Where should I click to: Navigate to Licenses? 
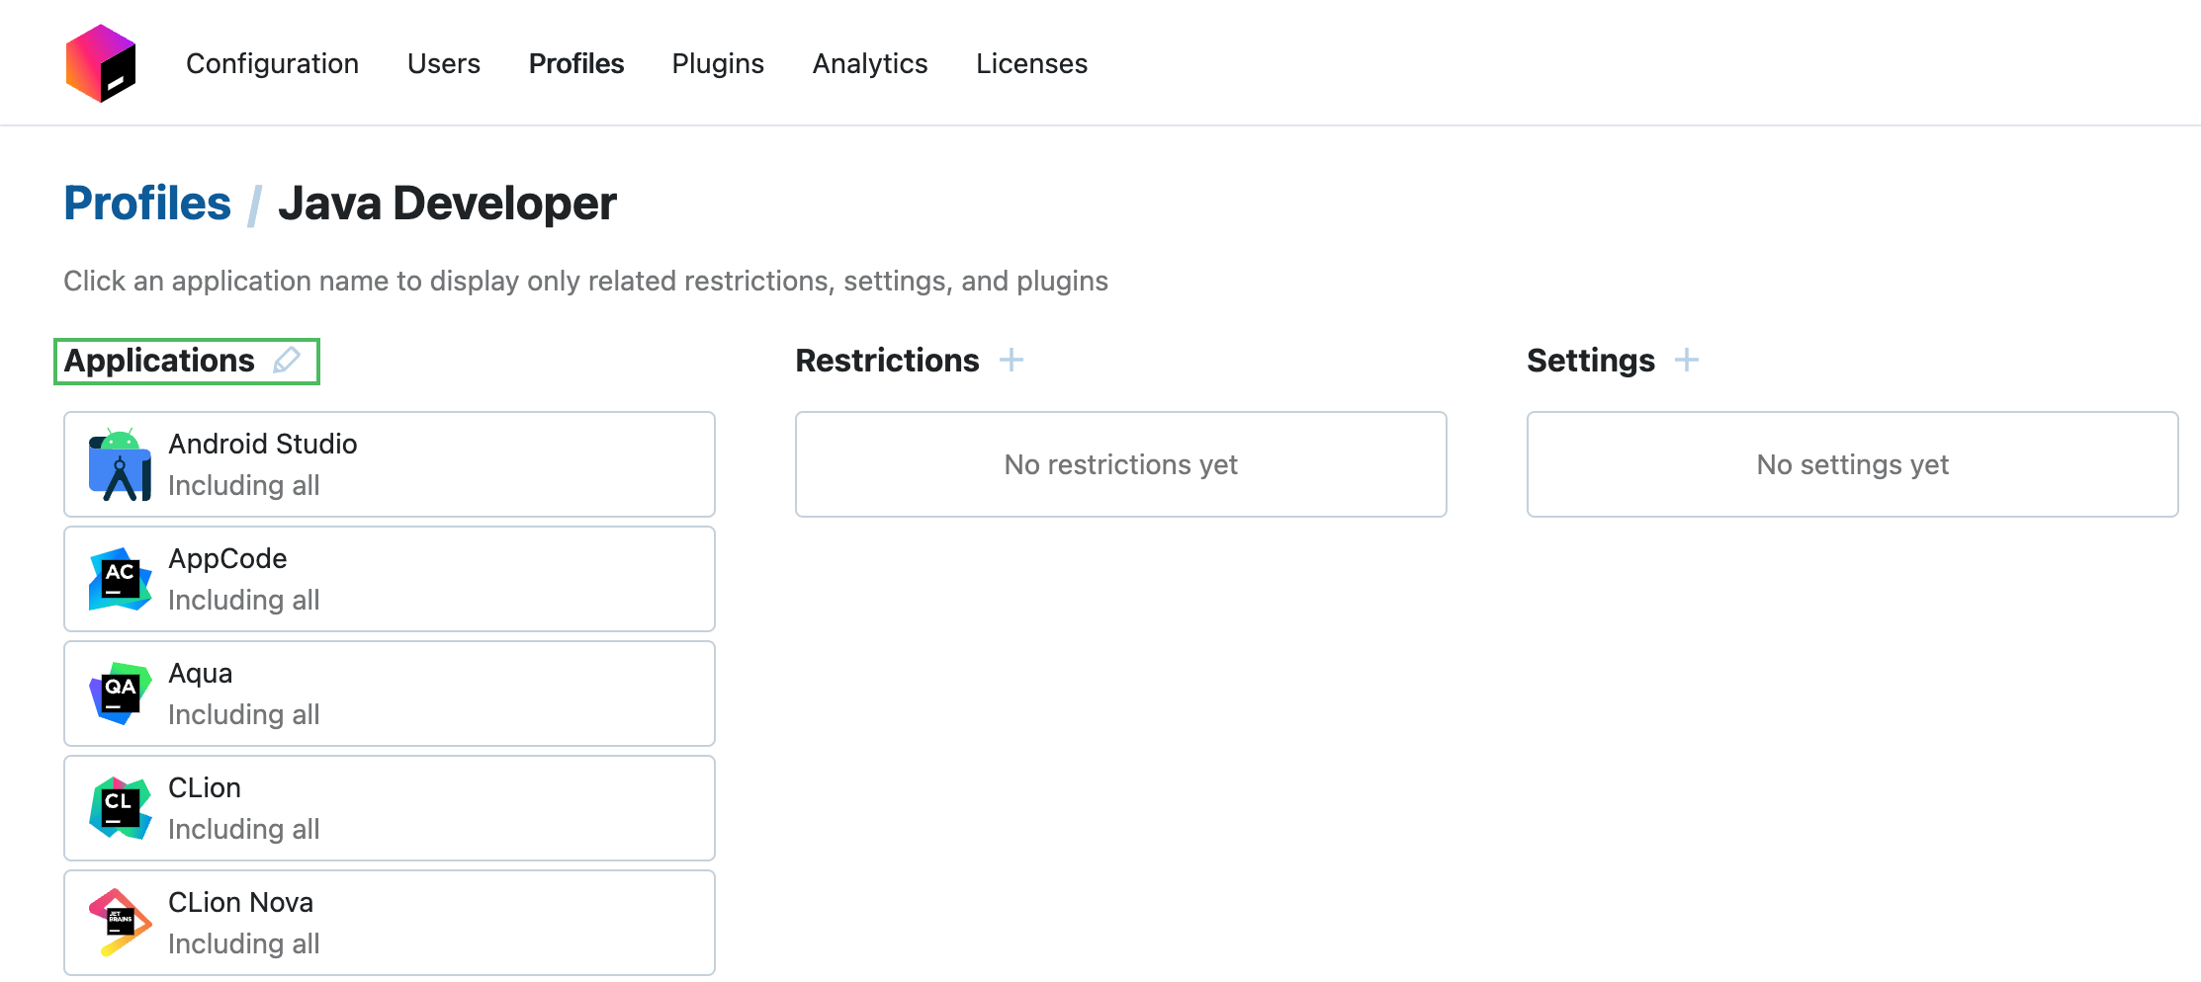tap(1031, 63)
